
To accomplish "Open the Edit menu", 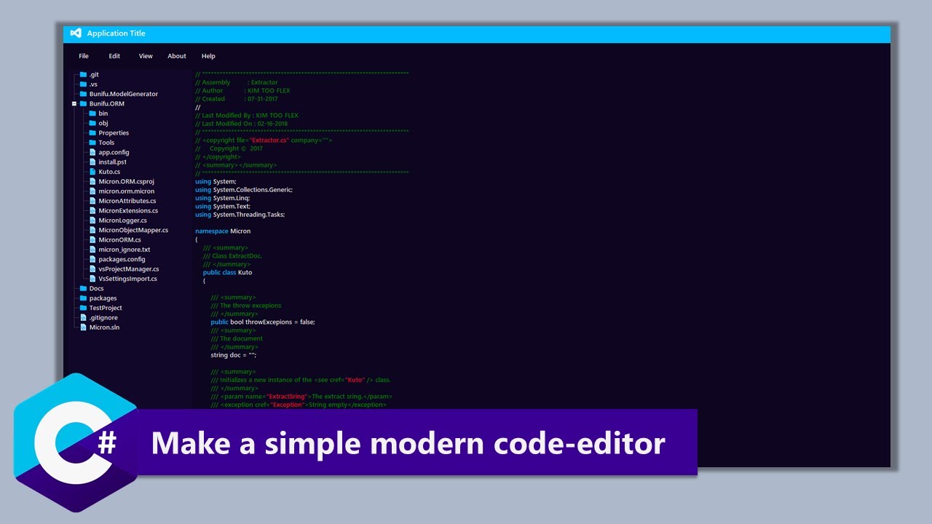I will [x=114, y=56].
